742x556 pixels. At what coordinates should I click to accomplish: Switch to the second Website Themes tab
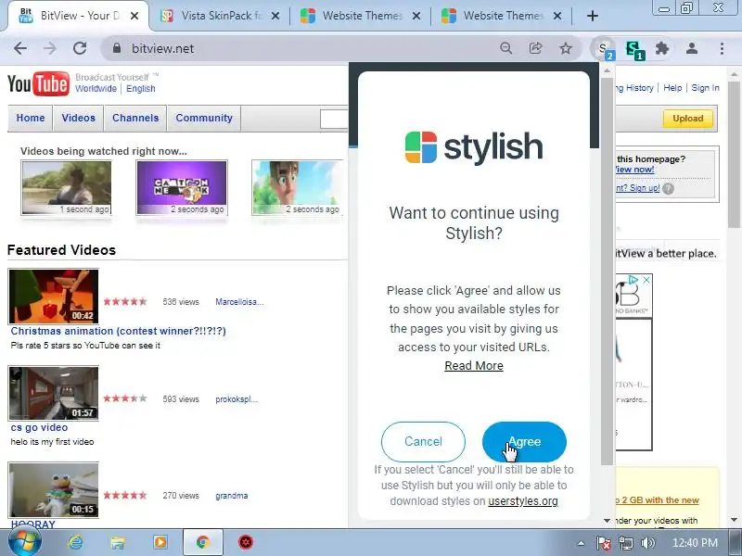tap(503, 16)
